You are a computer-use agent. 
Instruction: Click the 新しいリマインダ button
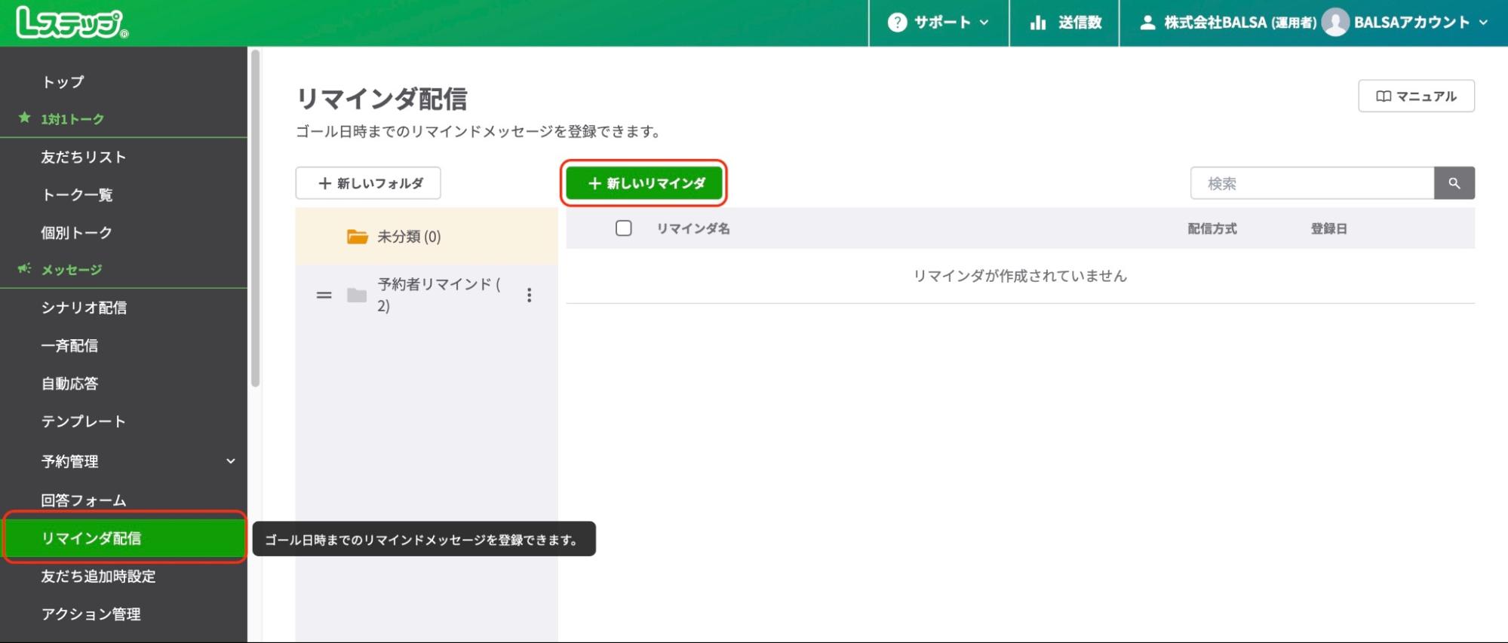(x=643, y=183)
